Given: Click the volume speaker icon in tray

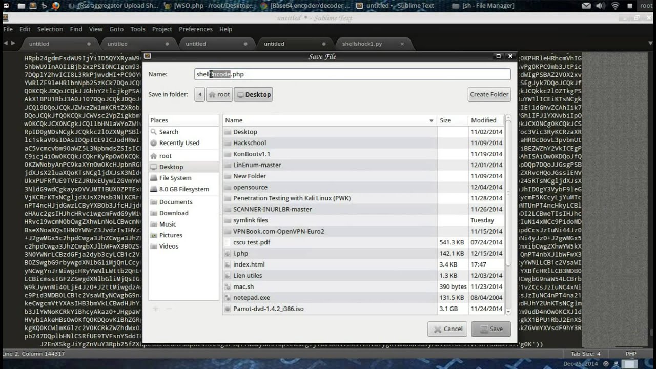Looking at the screenshot, I should tap(601, 6).
